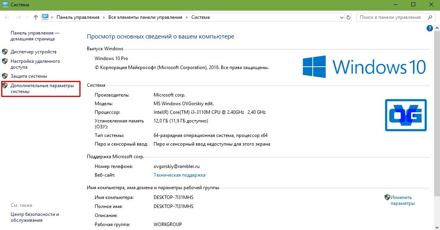Click the shield icon next to Диспетчер устройств

(x=5, y=51)
